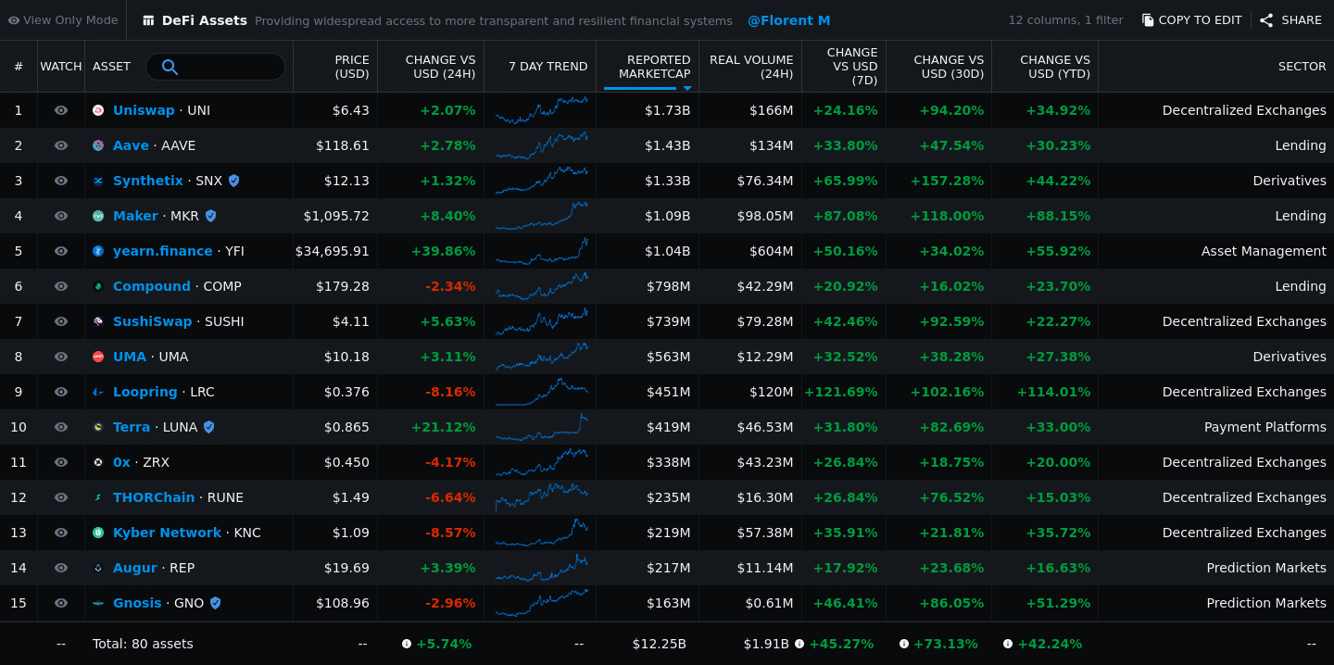Open the 12 columns, 1 filter settings
The width and height of the screenshot is (1334, 665).
tap(1065, 20)
